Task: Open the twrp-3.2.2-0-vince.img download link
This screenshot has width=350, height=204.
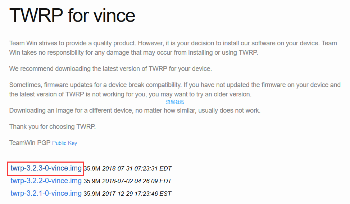Action: point(46,181)
